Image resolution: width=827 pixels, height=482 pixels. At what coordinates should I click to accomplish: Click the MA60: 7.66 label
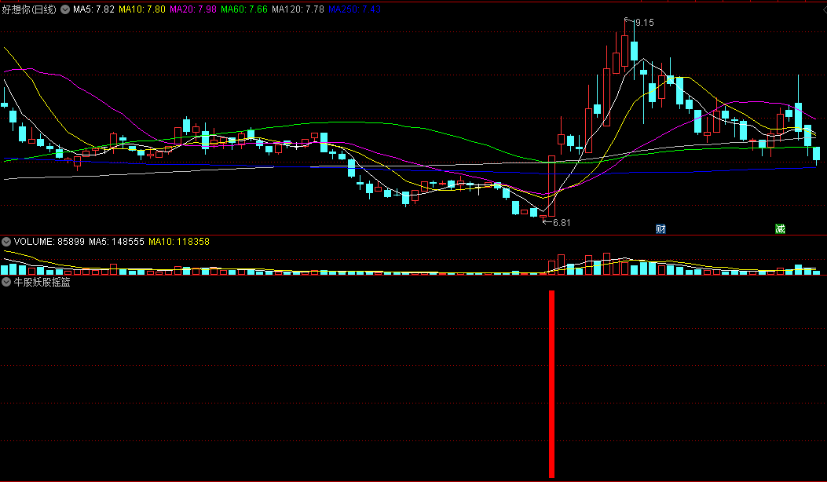tap(244, 9)
